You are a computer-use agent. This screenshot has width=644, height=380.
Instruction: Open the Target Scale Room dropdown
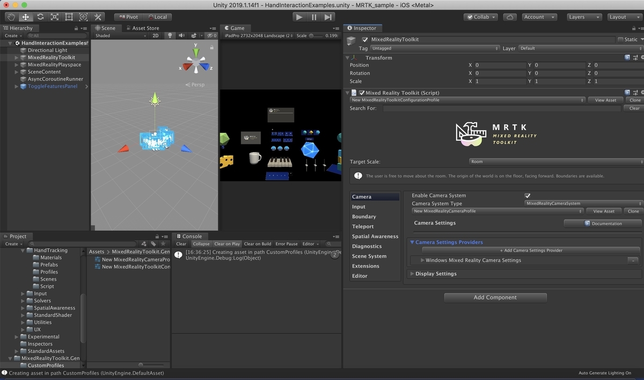pos(556,162)
